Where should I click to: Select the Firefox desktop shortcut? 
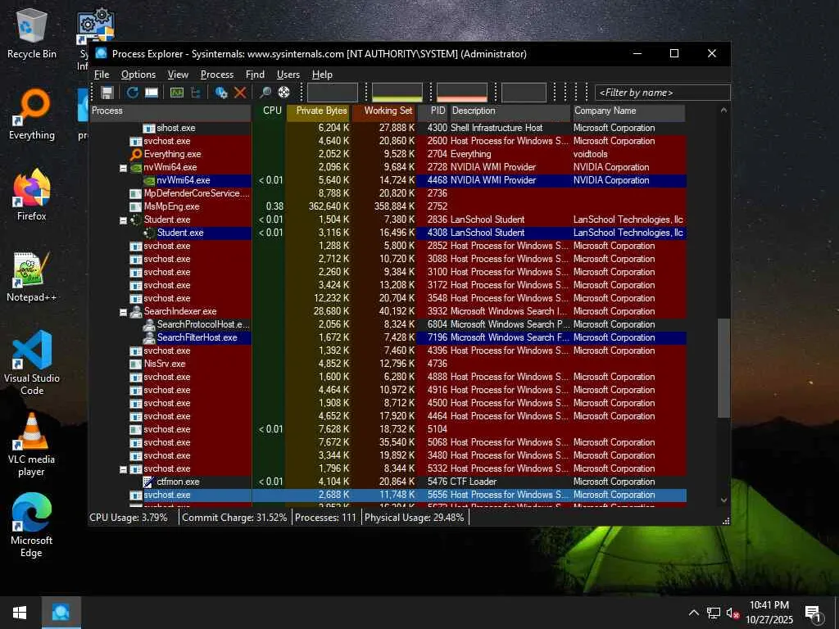32,195
